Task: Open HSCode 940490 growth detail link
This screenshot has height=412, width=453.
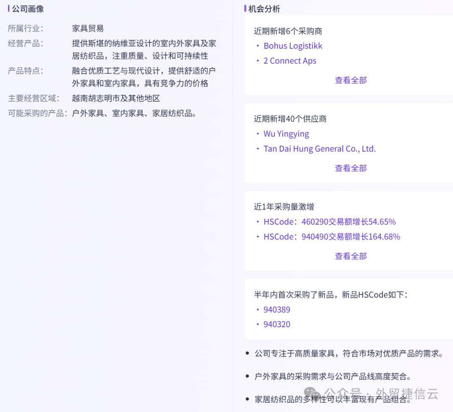Action: tap(331, 236)
